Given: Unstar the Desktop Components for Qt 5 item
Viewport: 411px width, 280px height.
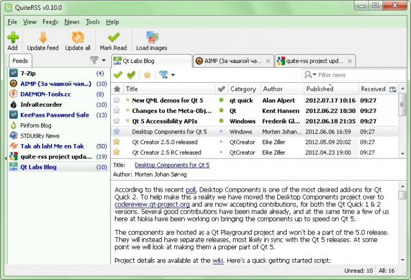Looking at the screenshot, I should (117, 132).
